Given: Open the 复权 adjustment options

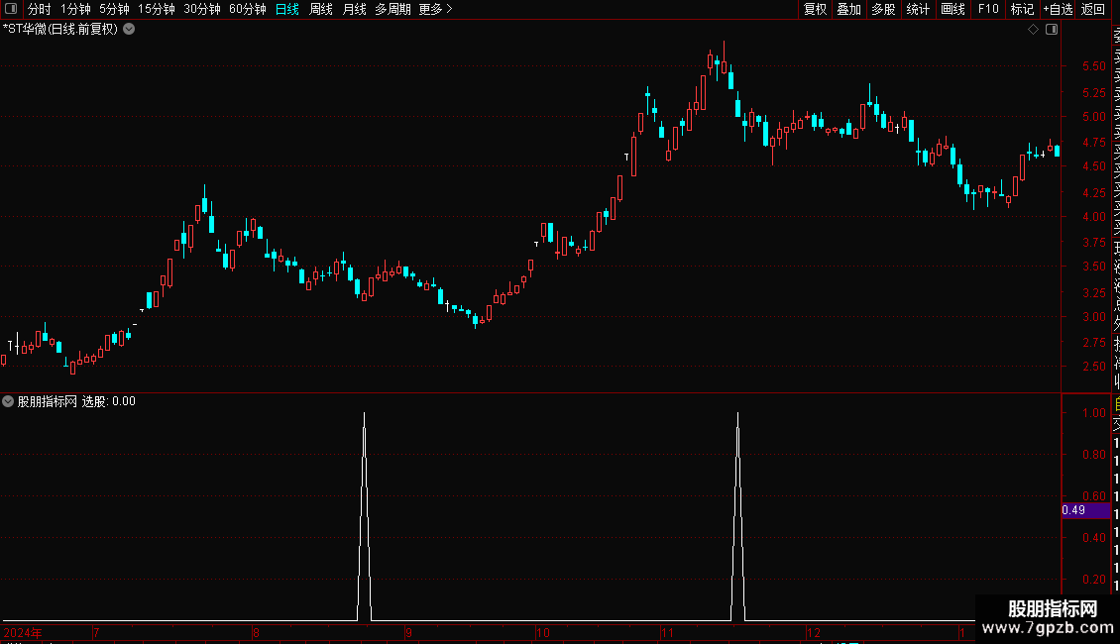Looking at the screenshot, I should 815,9.
